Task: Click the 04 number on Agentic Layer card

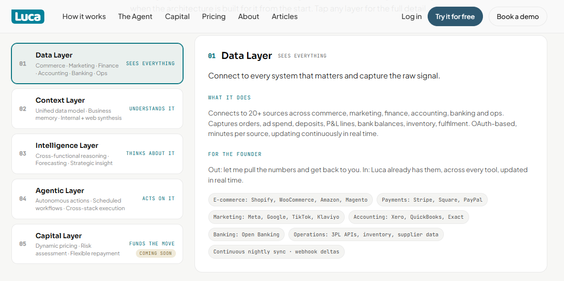Action: (23, 199)
